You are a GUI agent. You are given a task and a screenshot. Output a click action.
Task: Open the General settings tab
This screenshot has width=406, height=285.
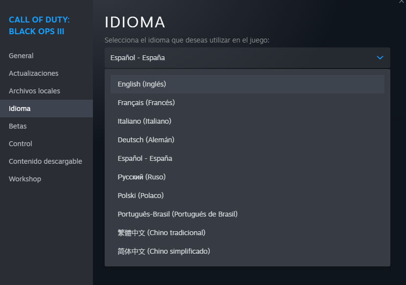[x=21, y=56]
